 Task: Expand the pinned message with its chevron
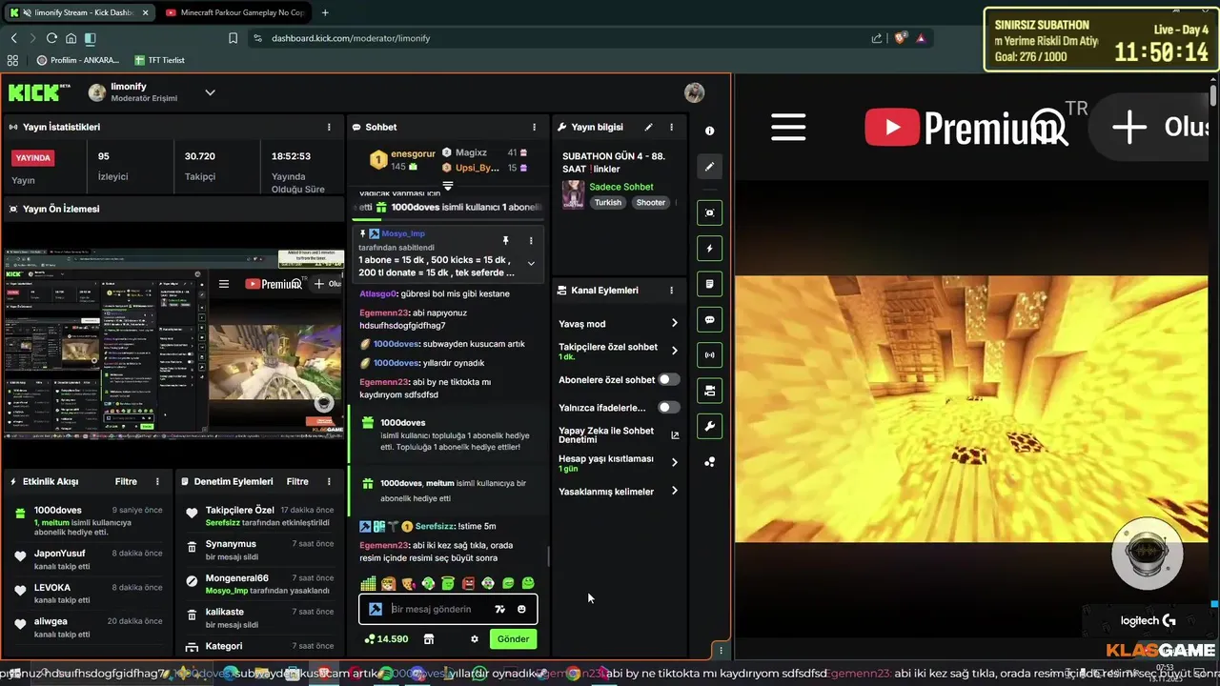[x=531, y=264]
